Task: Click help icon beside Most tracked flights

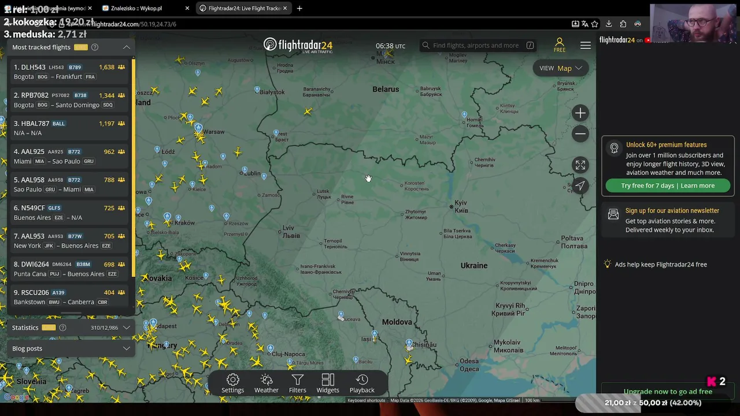Action: pos(95,47)
